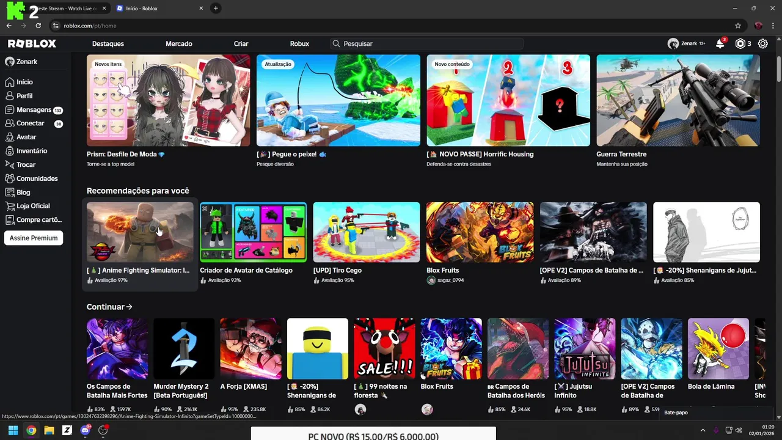Viewport: 782px width, 440px height.
Task: Reload the page with the refresh icon
Action: [38, 26]
